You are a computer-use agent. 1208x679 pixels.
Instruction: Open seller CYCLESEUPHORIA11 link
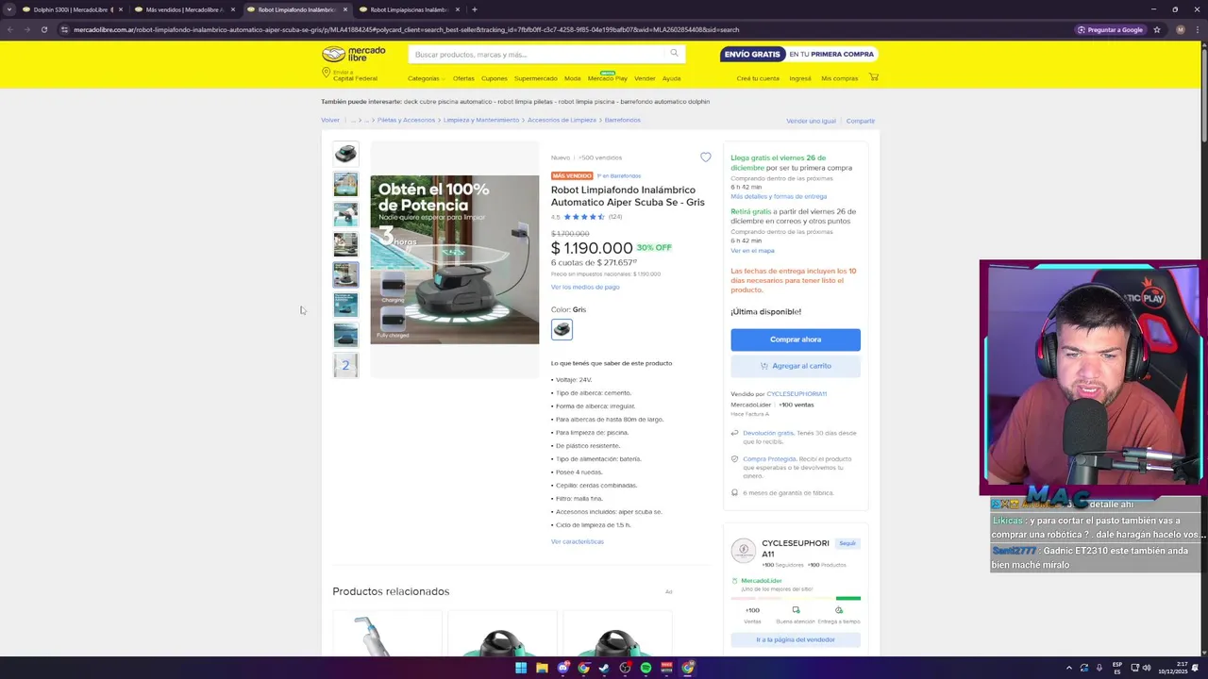click(x=797, y=394)
